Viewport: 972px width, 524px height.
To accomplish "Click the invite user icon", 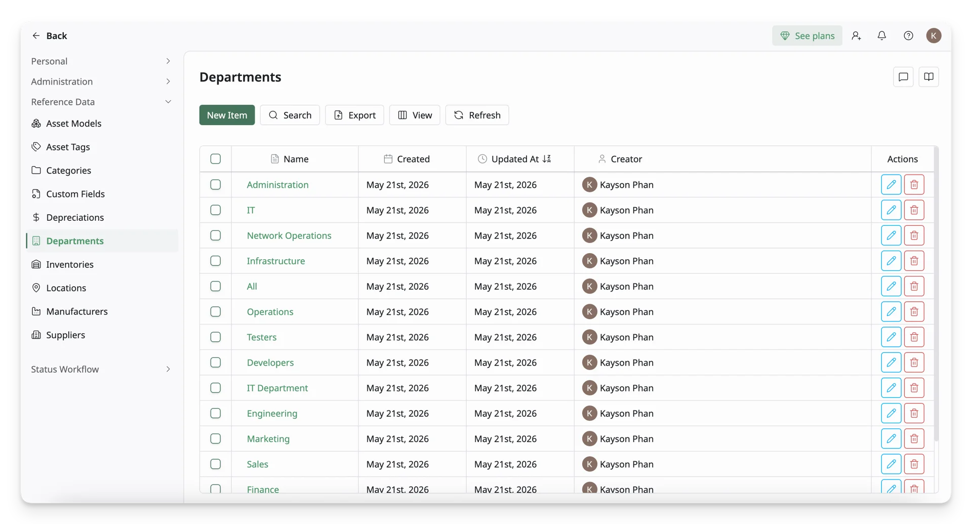I will (x=856, y=35).
